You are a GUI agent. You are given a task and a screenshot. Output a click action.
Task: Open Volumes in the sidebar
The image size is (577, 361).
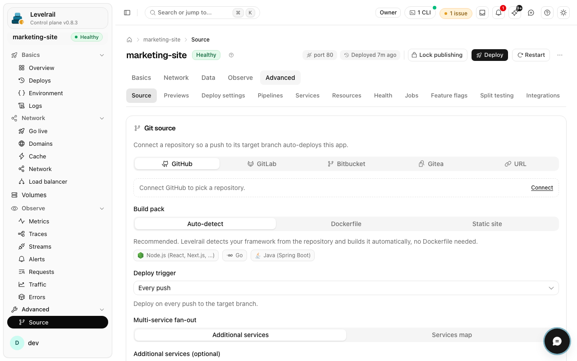click(58, 195)
